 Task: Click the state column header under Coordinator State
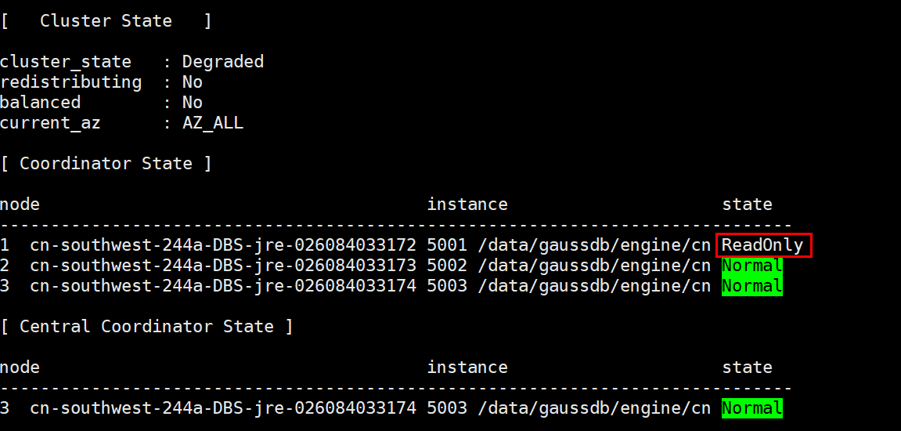747,205
